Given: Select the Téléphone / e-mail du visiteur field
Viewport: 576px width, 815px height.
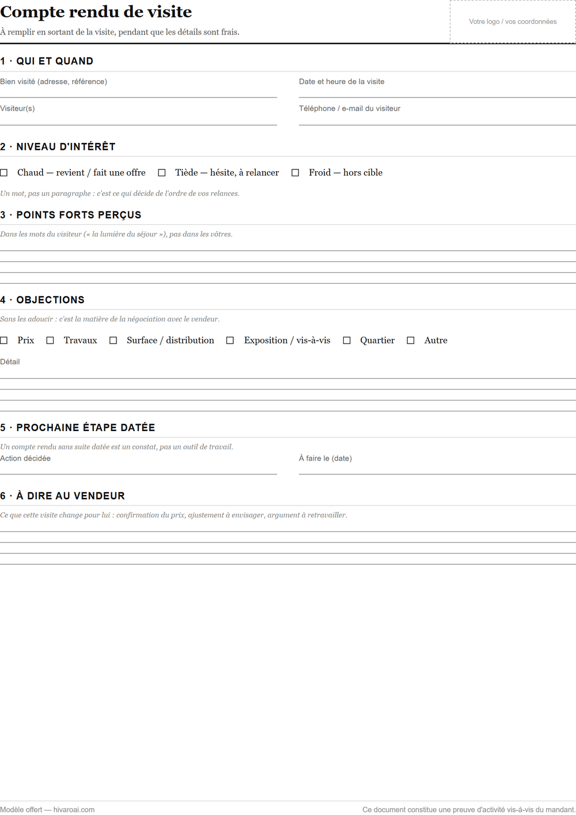Looking at the screenshot, I should point(437,119).
